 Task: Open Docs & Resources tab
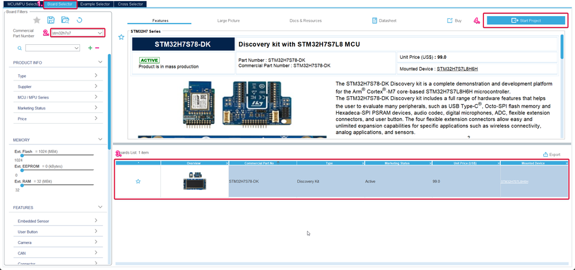305,21
